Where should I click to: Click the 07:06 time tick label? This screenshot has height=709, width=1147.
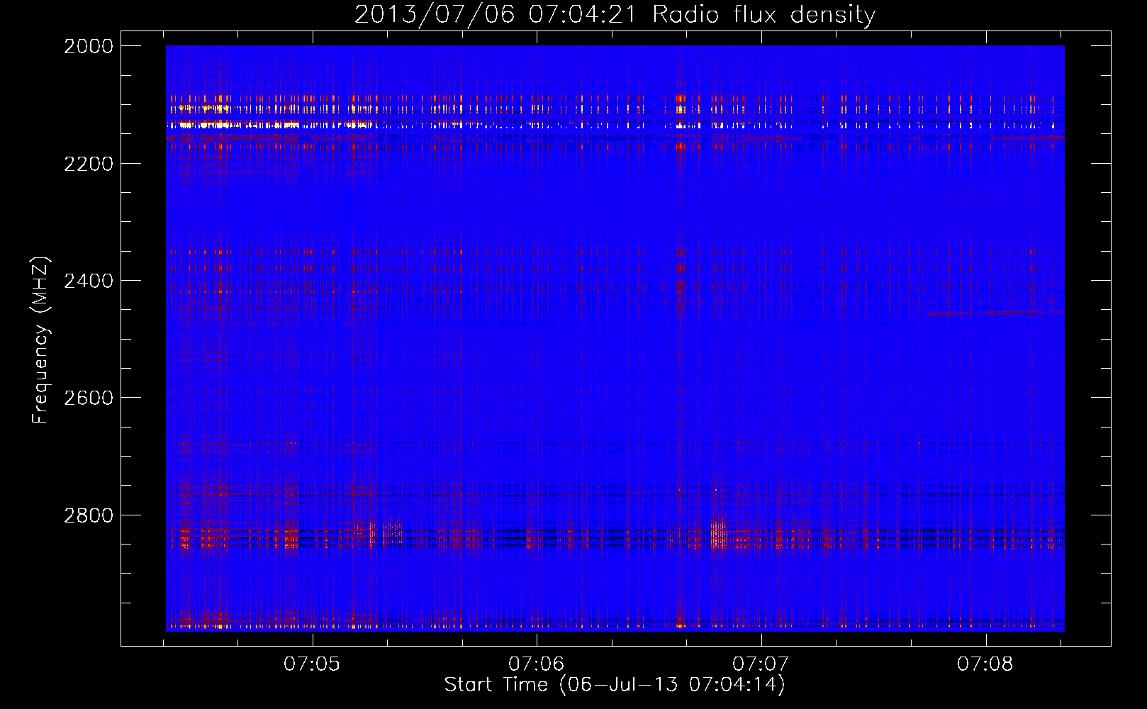[x=537, y=664]
